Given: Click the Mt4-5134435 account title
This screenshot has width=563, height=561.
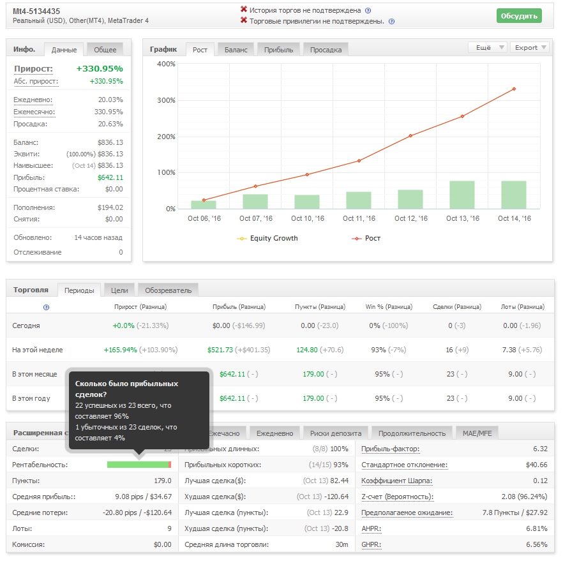Looking at the screenshot, I should click(36, 11).
